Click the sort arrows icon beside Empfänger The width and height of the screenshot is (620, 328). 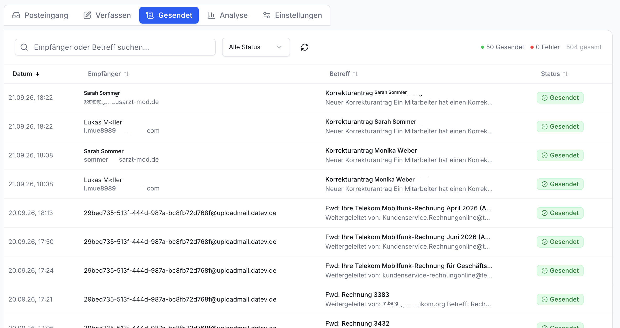point(126,74)
